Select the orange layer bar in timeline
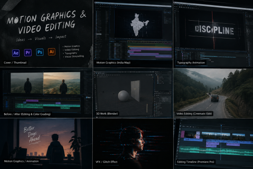 click(150, 46)
